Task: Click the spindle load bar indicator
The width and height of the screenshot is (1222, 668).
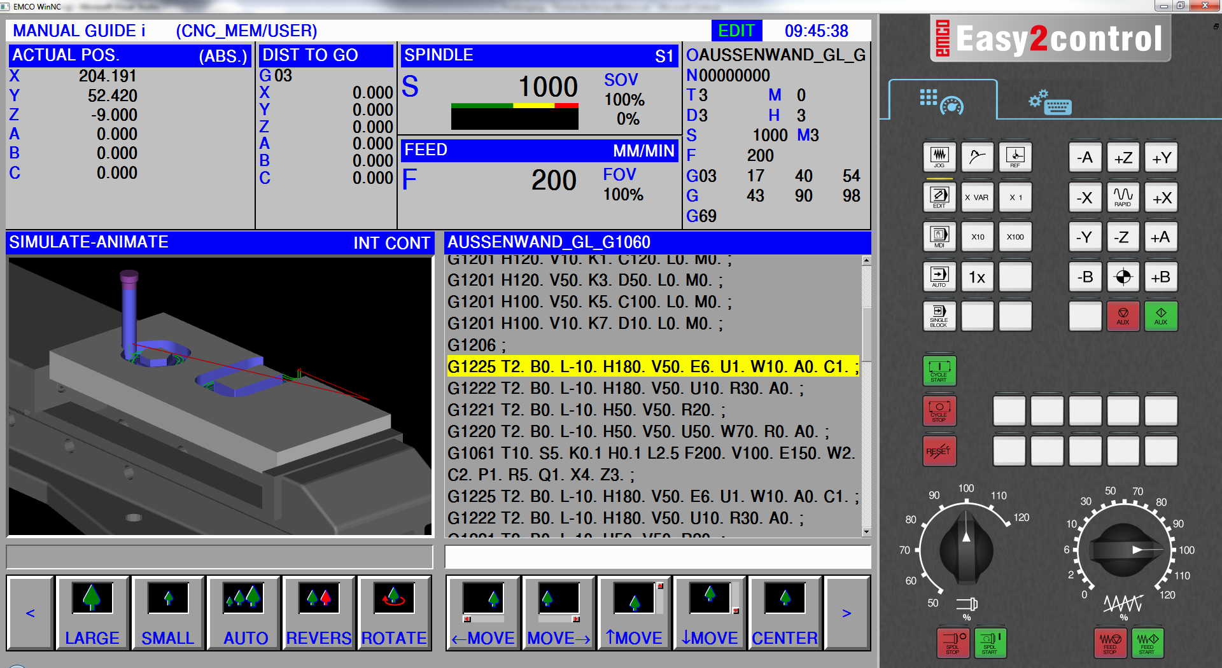Action: pos(515,116)
